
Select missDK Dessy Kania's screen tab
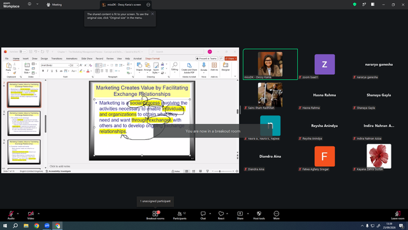point(124,4)
